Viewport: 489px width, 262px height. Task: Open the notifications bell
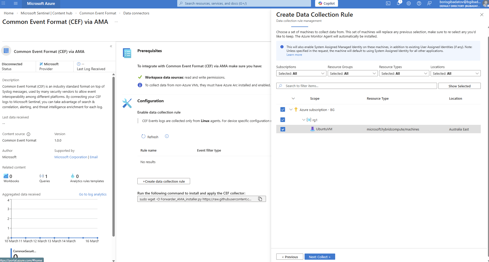click(398, 4)
